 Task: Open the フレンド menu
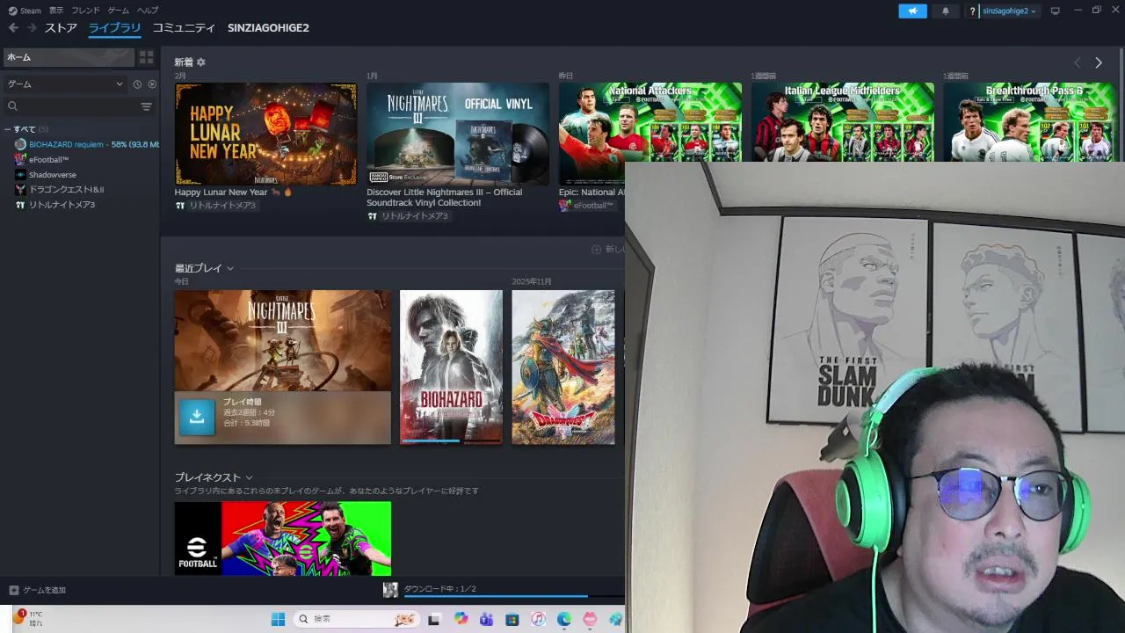pyautogui.click(x=85, y=11)
